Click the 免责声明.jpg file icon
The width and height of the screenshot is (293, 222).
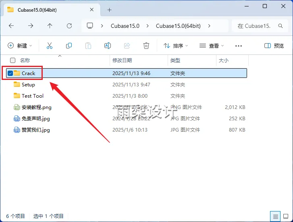point(17,119)
